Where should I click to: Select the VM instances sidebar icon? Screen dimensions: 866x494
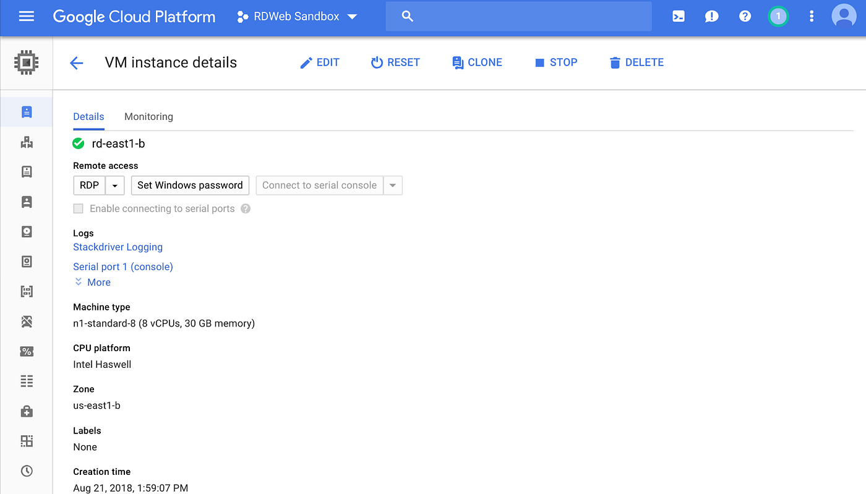point(26,112)
